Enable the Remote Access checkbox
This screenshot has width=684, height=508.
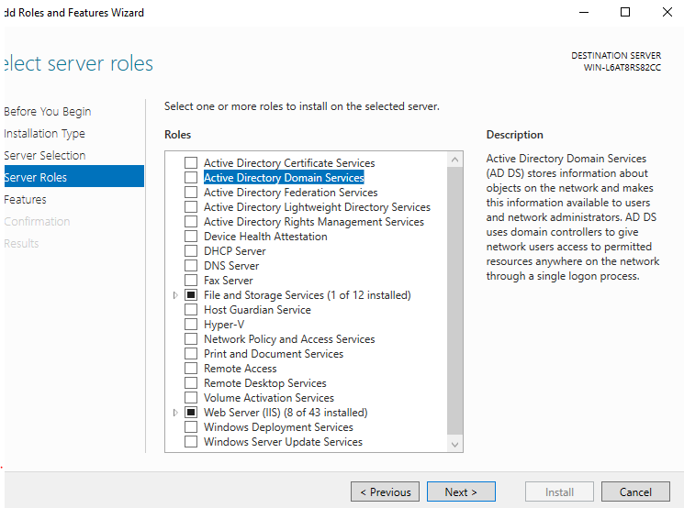[x=191, y=368]
